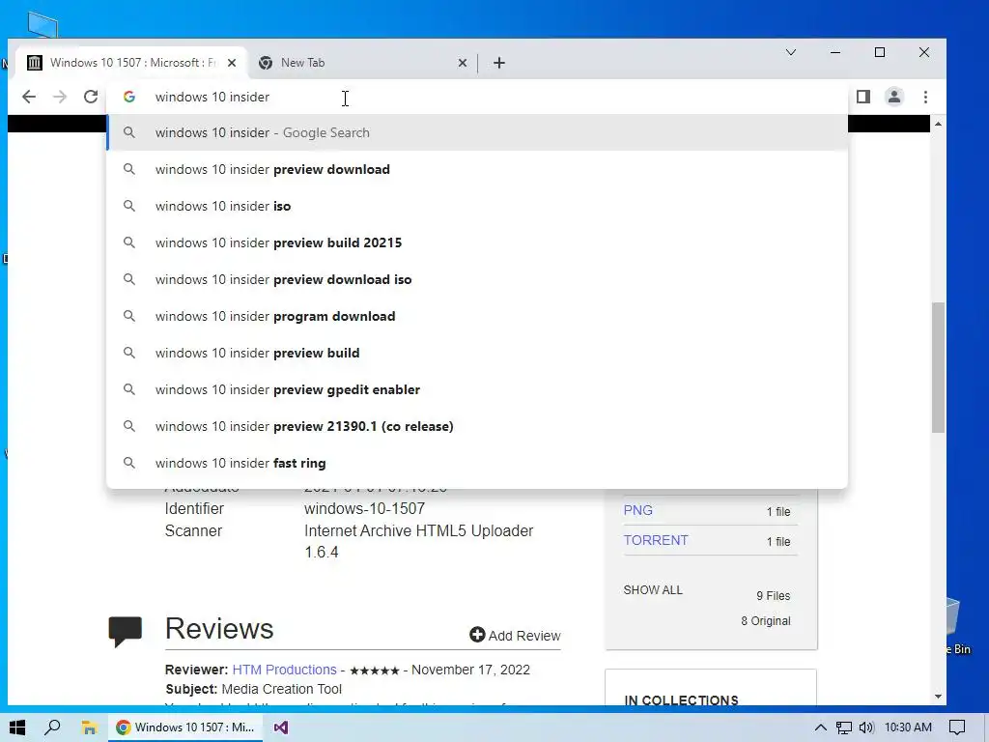This screenshot has width=989, height=742.
Task: Close the New Tab tab
Action: (463, 63)
